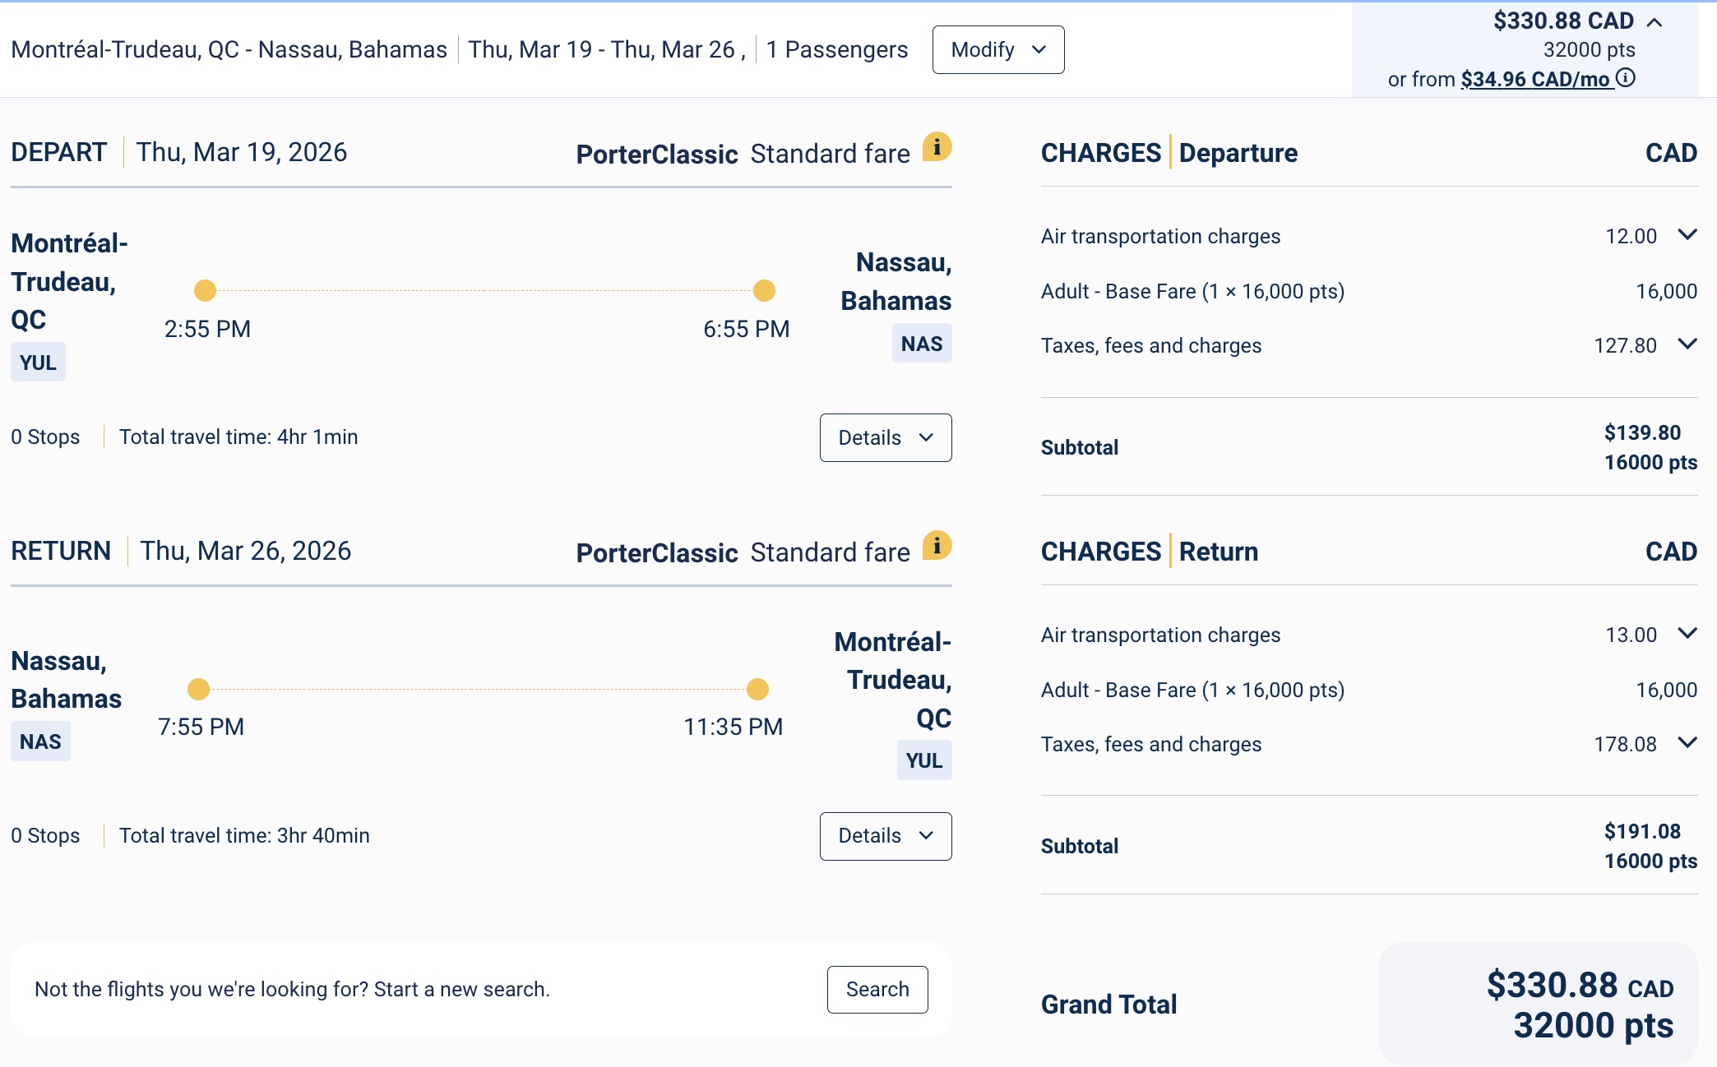The image size is (1717, 1067).
Task: Click return fare info icon
Action: coord(937,546)
